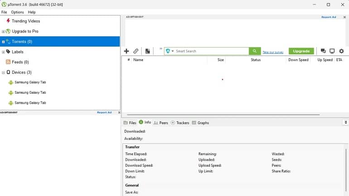Screen dimensions: 349x196
Task: Open the Help menu
Action: (32, 12)
